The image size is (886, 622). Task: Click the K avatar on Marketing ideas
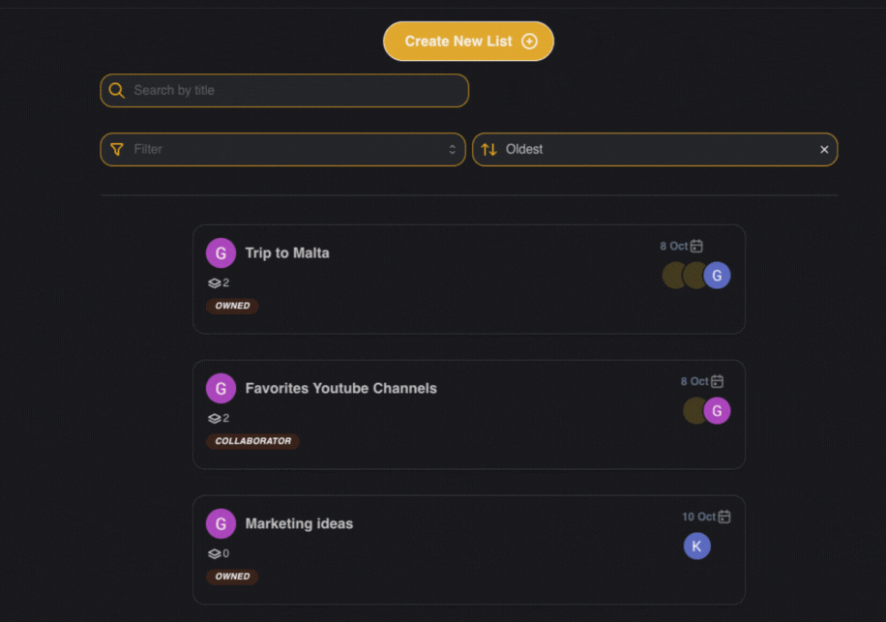coord(696,546)
